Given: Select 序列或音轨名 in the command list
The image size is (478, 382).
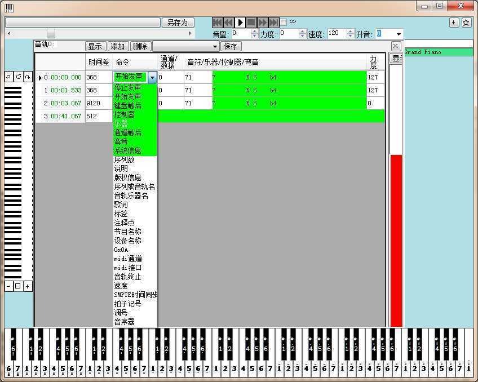Looking at the screenshot, I should click(134, 186).
